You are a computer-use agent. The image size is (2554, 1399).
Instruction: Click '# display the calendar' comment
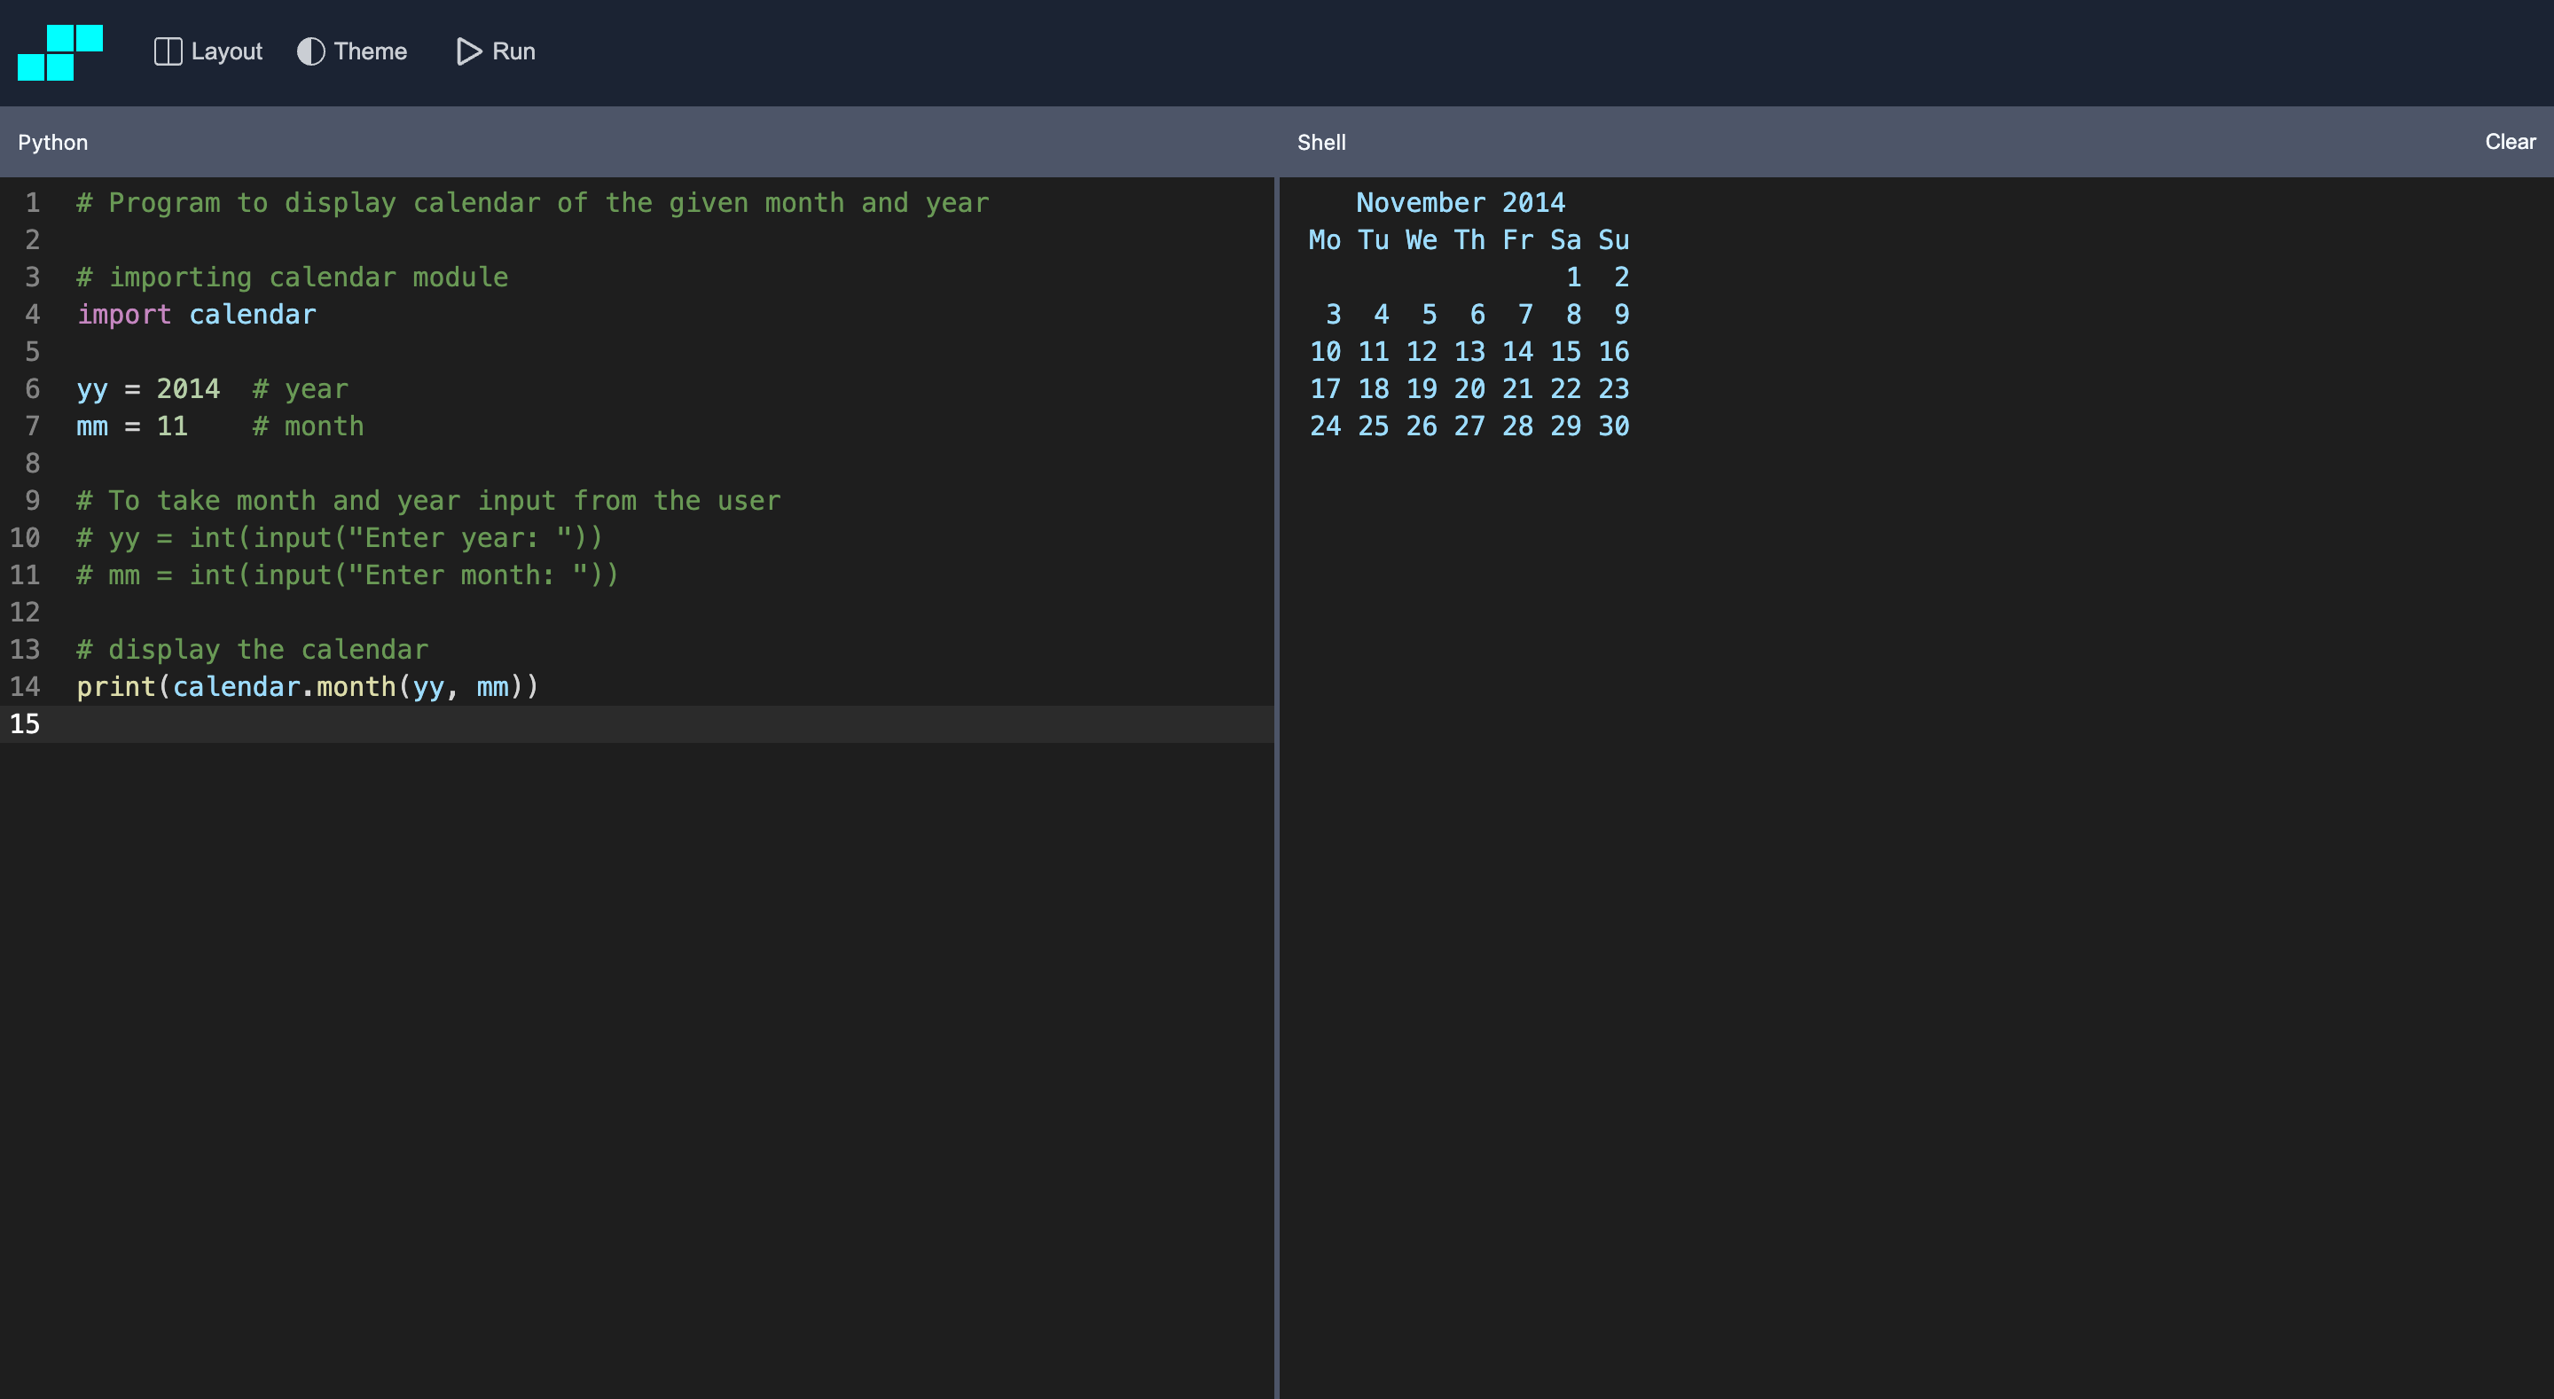[x=252, y=650]
